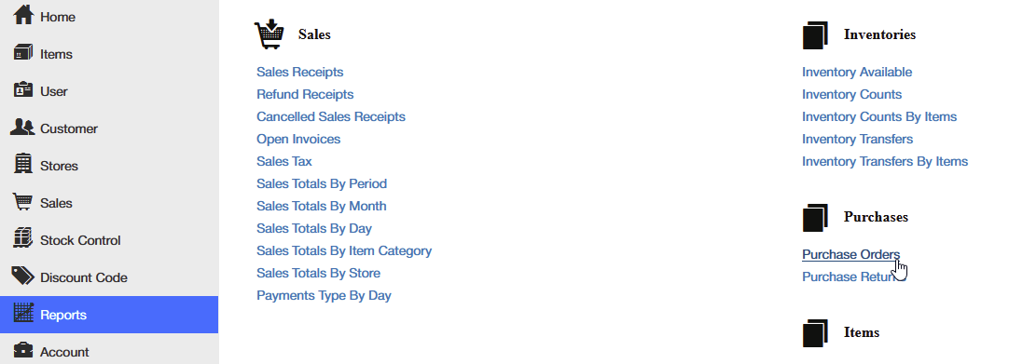Go to Stock Control in sidebar
The image size is (1009, 364).
[x=109, y=240]
